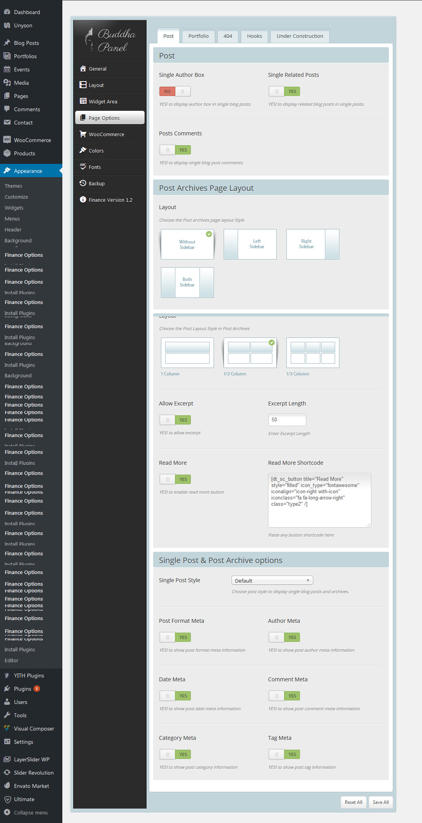Click the Finance Version info icon

[83, 200]
